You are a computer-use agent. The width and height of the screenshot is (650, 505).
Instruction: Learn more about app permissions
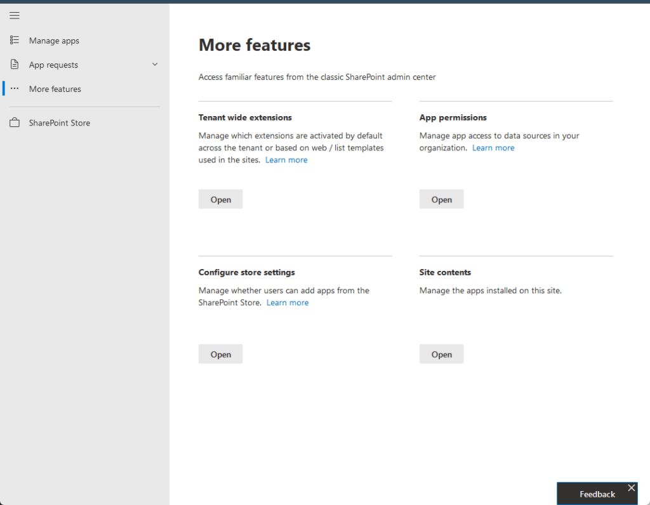pyautogui.click(x=493, y=148)
